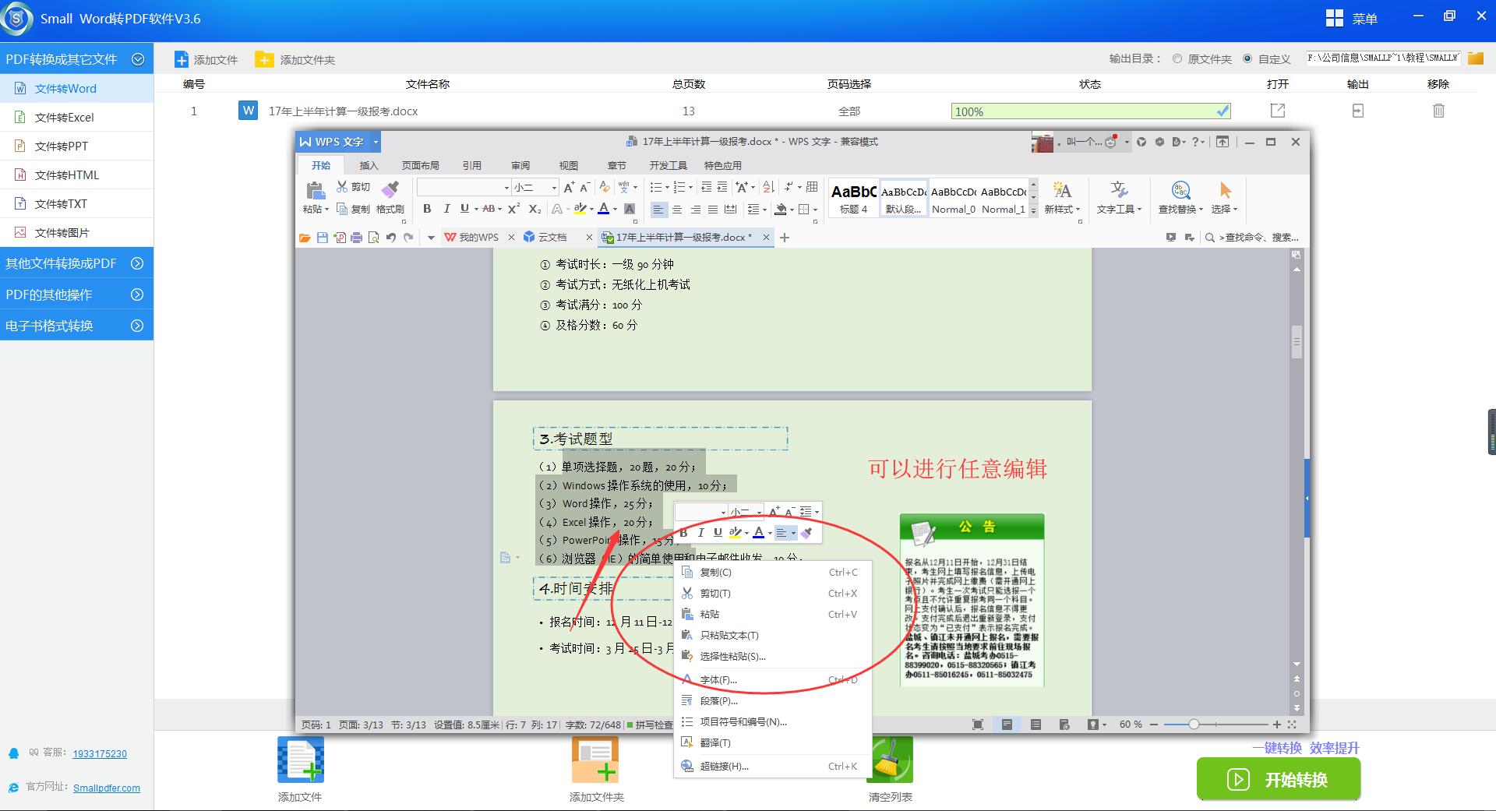Click the 输出 folder icon for the docx row
1496x811 pixels.
tap(1358, 111)
